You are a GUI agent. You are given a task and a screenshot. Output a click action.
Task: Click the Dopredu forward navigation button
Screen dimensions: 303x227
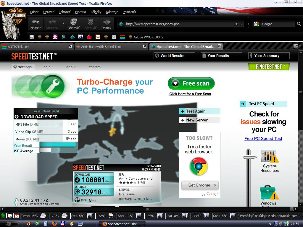point(52,24)
